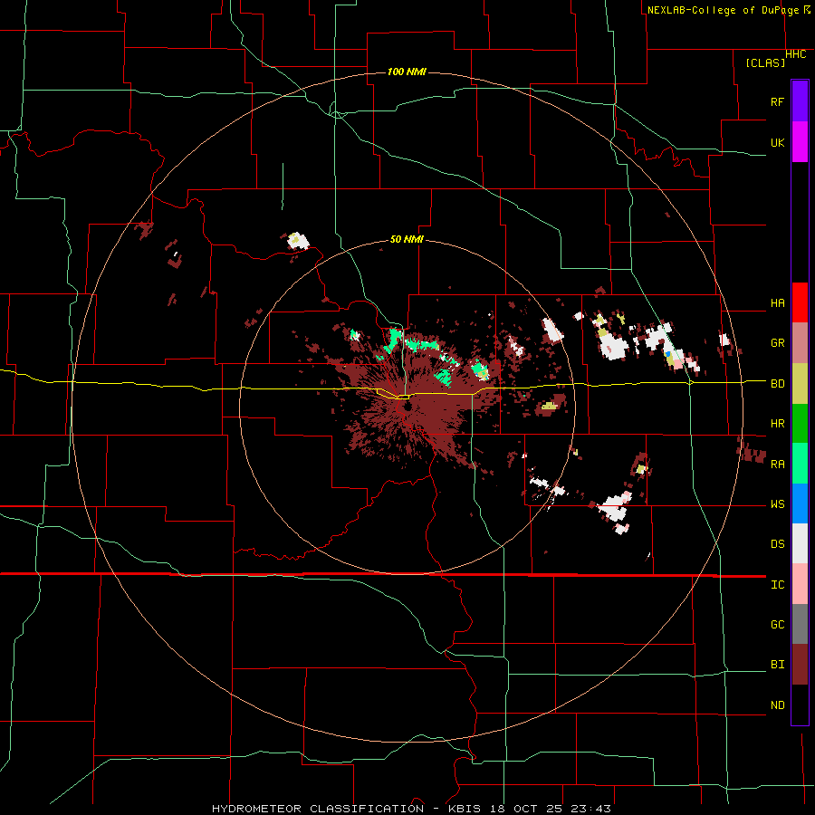Click the HA red legend swatch
This screenshot has height=815, width=815.
800,302
